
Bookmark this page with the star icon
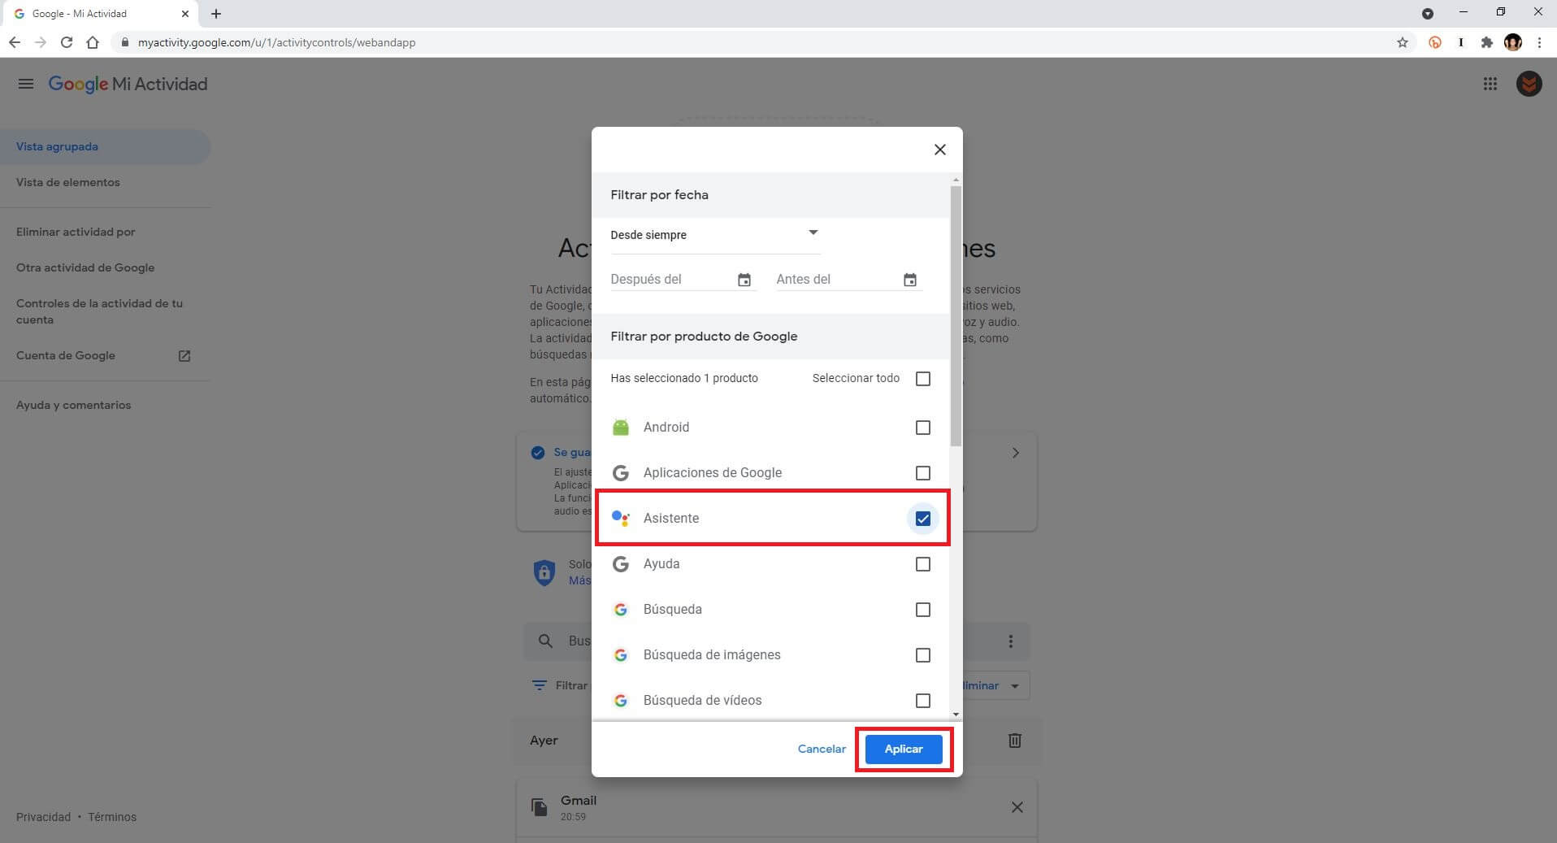pos(1403,42)
